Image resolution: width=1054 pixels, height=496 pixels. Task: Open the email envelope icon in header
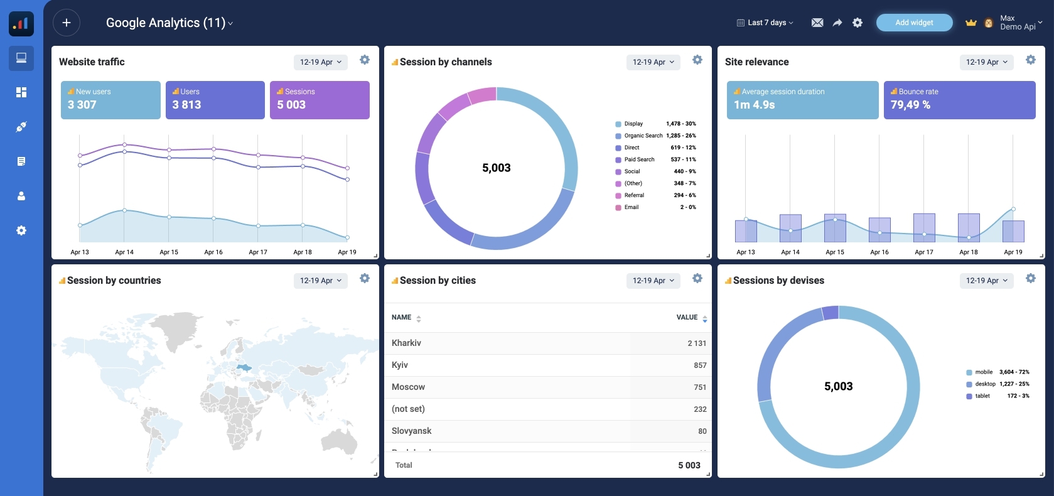point(817,23)
